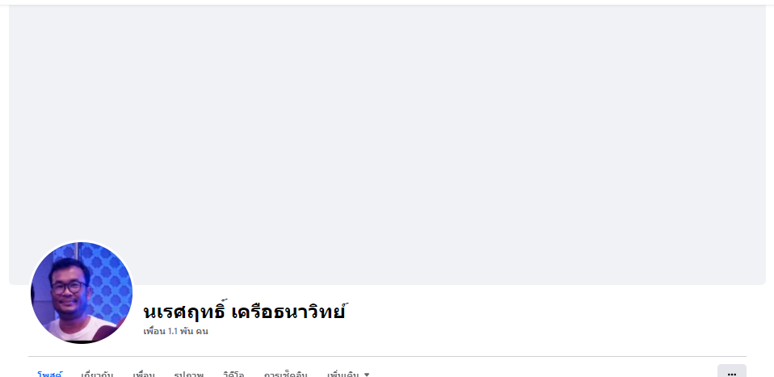Click the profile name นเรศฤทธิ์ เครือธนาวิทย์
The height and width of the screenshot is (377, 774).
click(244, 312)
